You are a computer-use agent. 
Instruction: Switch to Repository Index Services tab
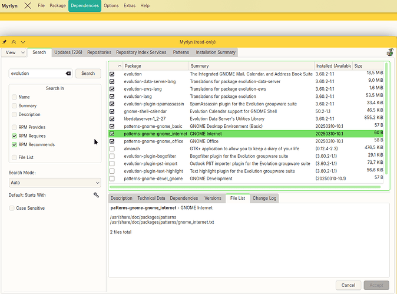coord(141,52)
